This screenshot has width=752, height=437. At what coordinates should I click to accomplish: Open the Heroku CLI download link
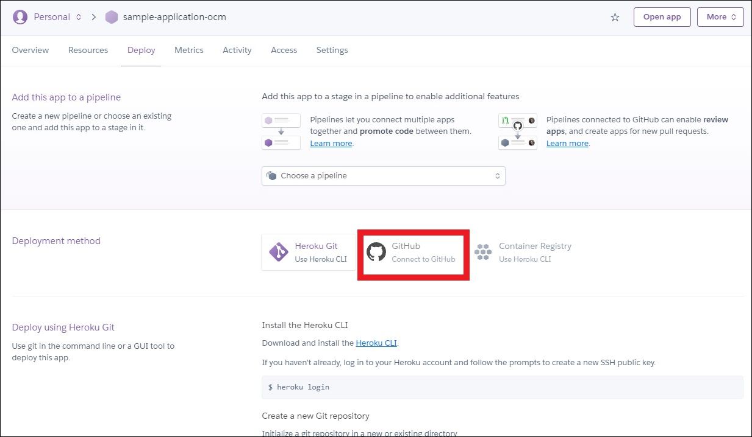point(376,343)
